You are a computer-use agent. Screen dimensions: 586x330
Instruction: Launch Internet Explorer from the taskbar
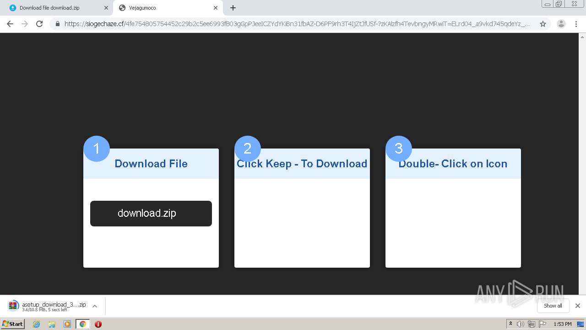(x=37, y=324)
